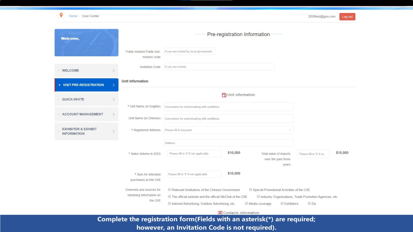Enable Internet Advertising, Outdoor Advertising checkbox
The width and height of the screenshot is (413, 232).
pos(169,204)
